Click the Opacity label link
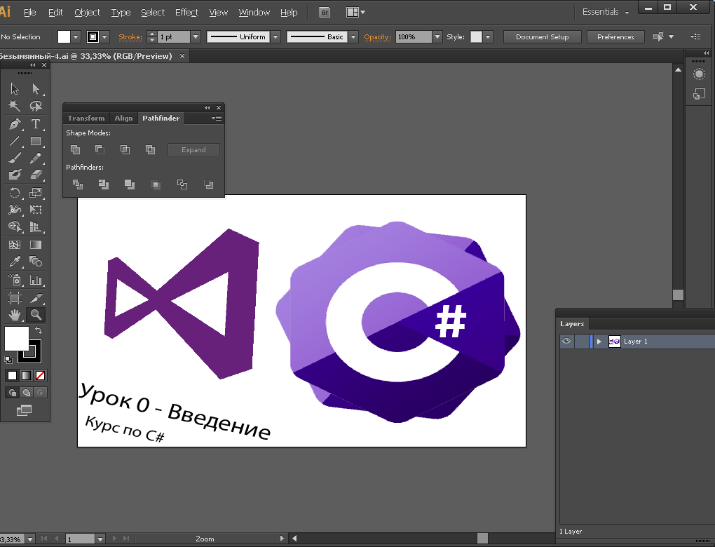This screenshot has height=547, width=715. click(377, 37)
